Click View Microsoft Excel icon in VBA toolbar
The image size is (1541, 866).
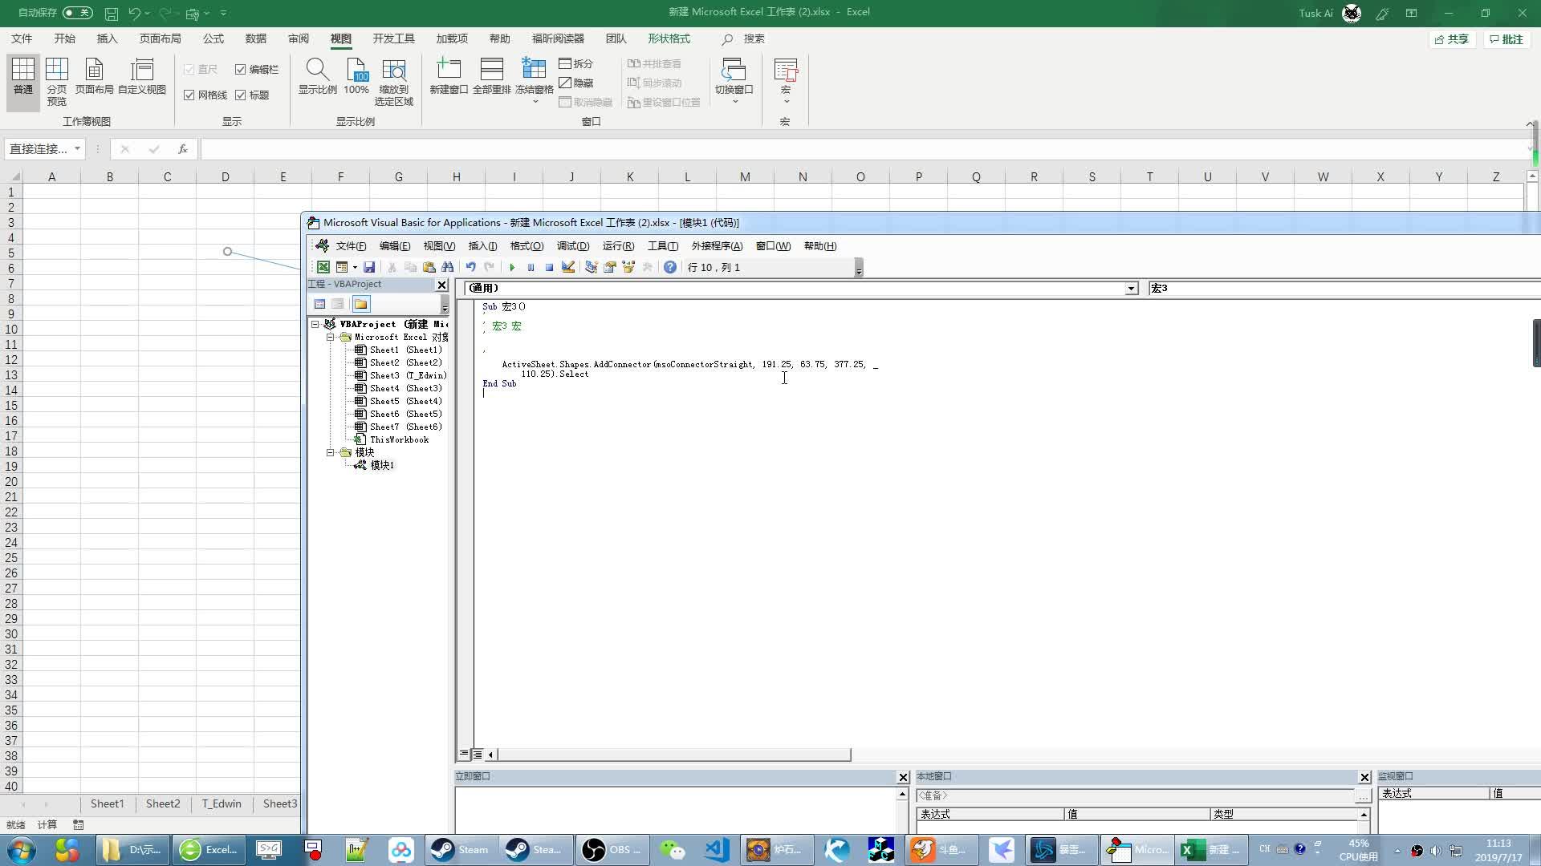click(323, 267)
